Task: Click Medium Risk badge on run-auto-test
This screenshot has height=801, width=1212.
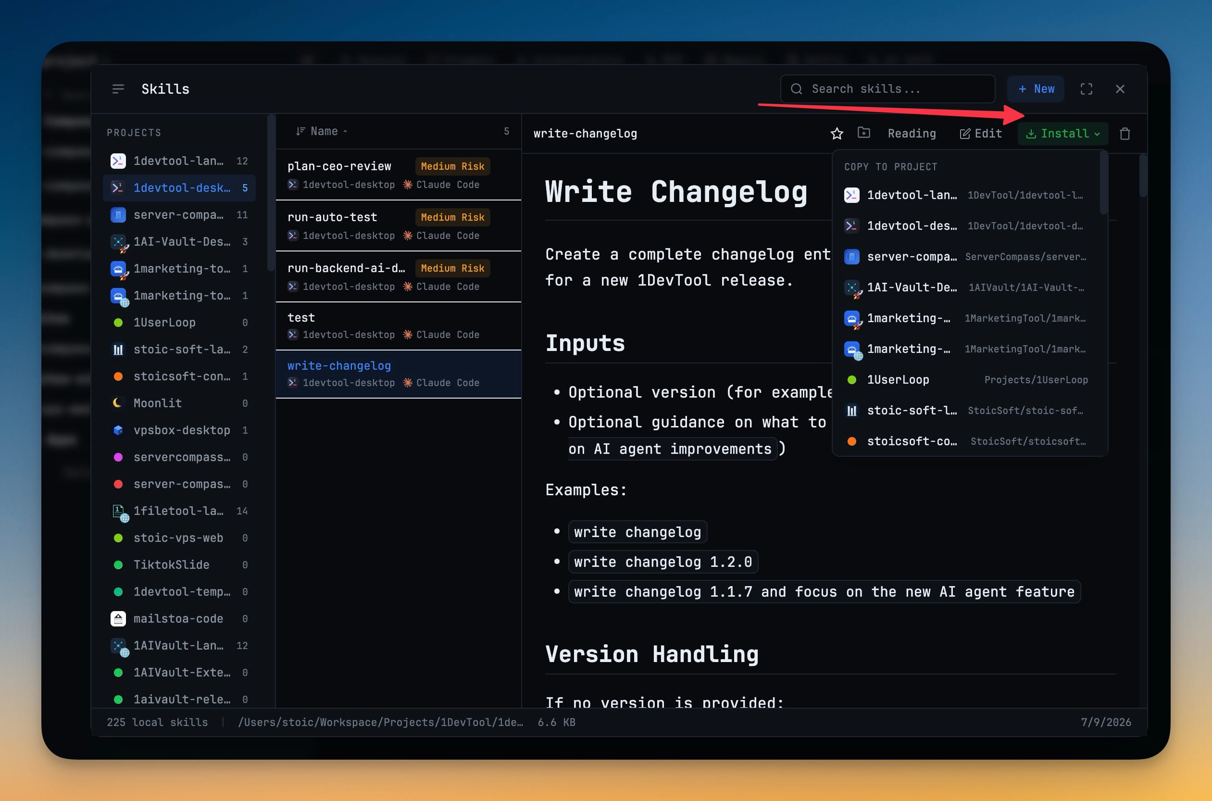Action: [x=452, y=217]
